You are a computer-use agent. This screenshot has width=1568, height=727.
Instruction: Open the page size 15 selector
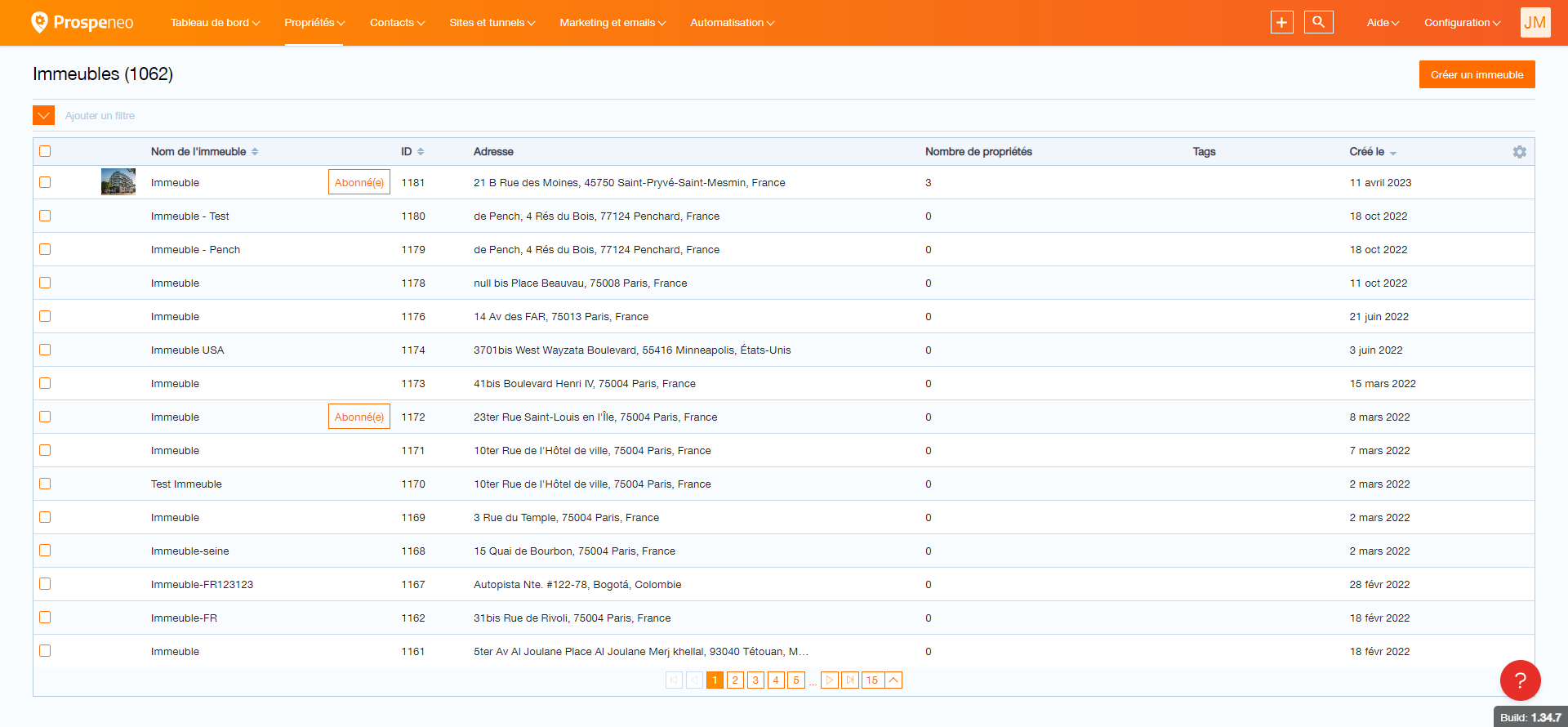[882, 680]
